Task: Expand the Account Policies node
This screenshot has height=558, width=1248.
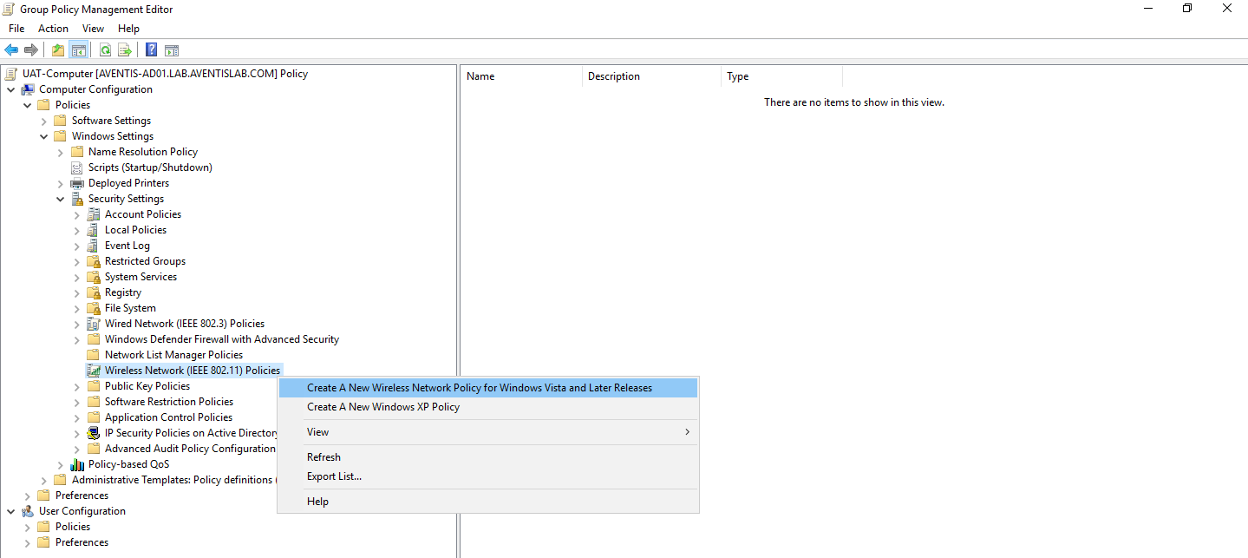Action: click(x=76, y=213)
